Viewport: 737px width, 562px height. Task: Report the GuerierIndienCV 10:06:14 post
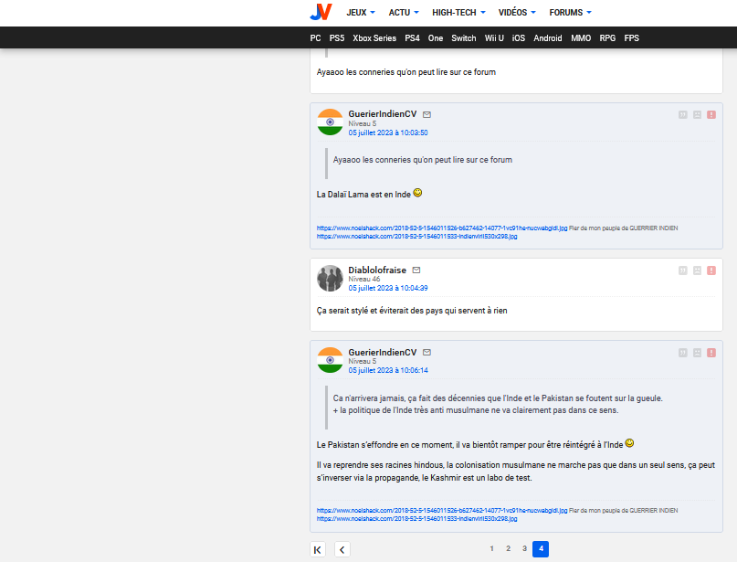coord(711,353)
